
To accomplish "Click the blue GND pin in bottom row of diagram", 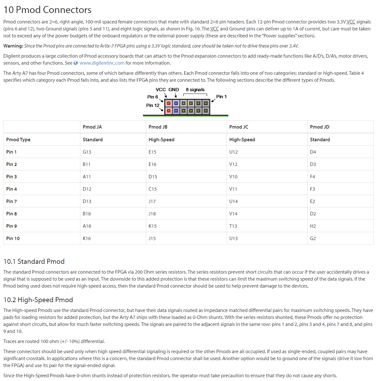I will (176, 111).
